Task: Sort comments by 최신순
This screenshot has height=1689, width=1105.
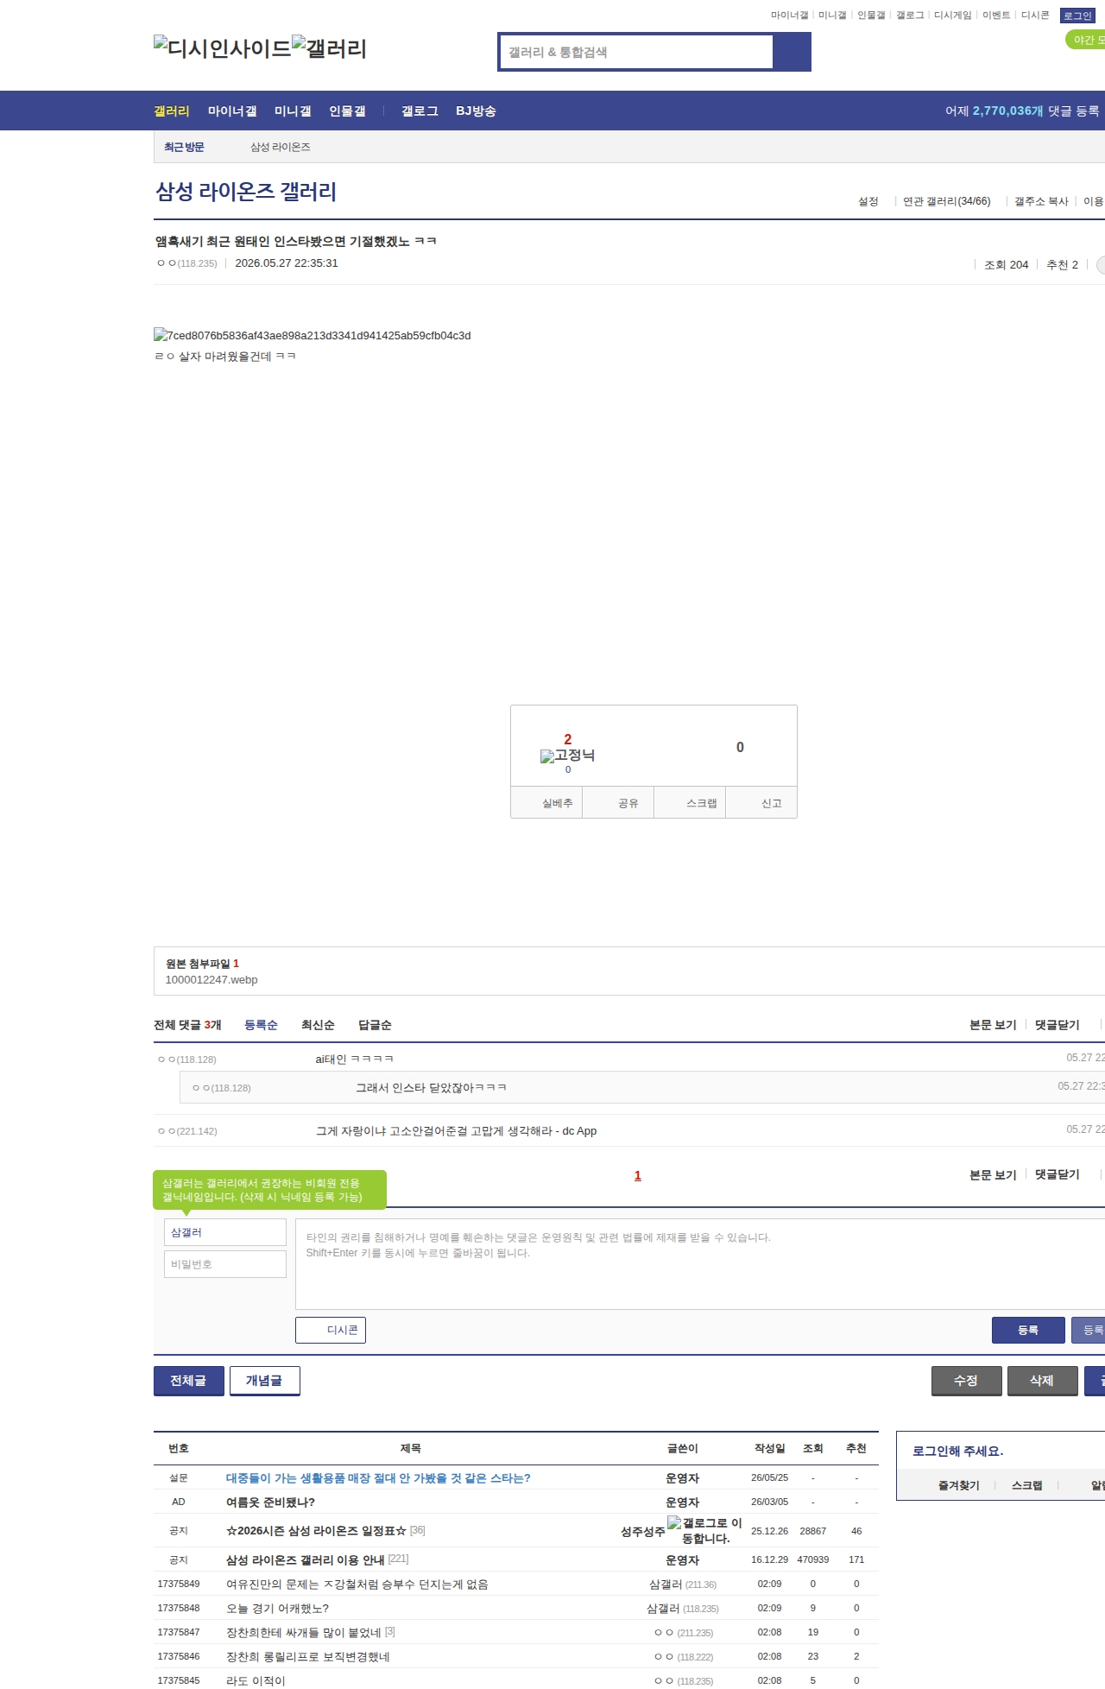Action: click(x=318, y=1025)
